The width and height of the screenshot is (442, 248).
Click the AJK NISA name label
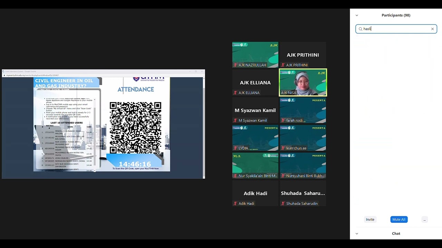click(288, 93)
